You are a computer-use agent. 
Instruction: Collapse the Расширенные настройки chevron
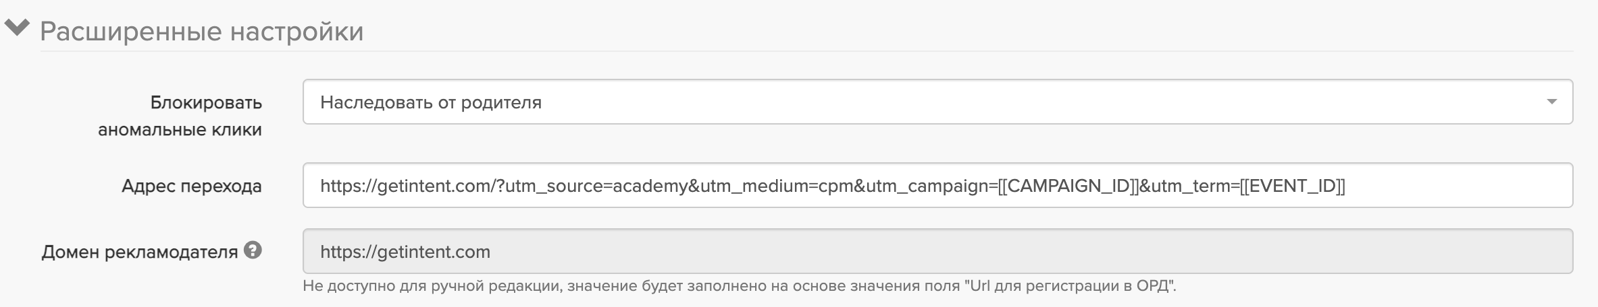coord(17,29)
